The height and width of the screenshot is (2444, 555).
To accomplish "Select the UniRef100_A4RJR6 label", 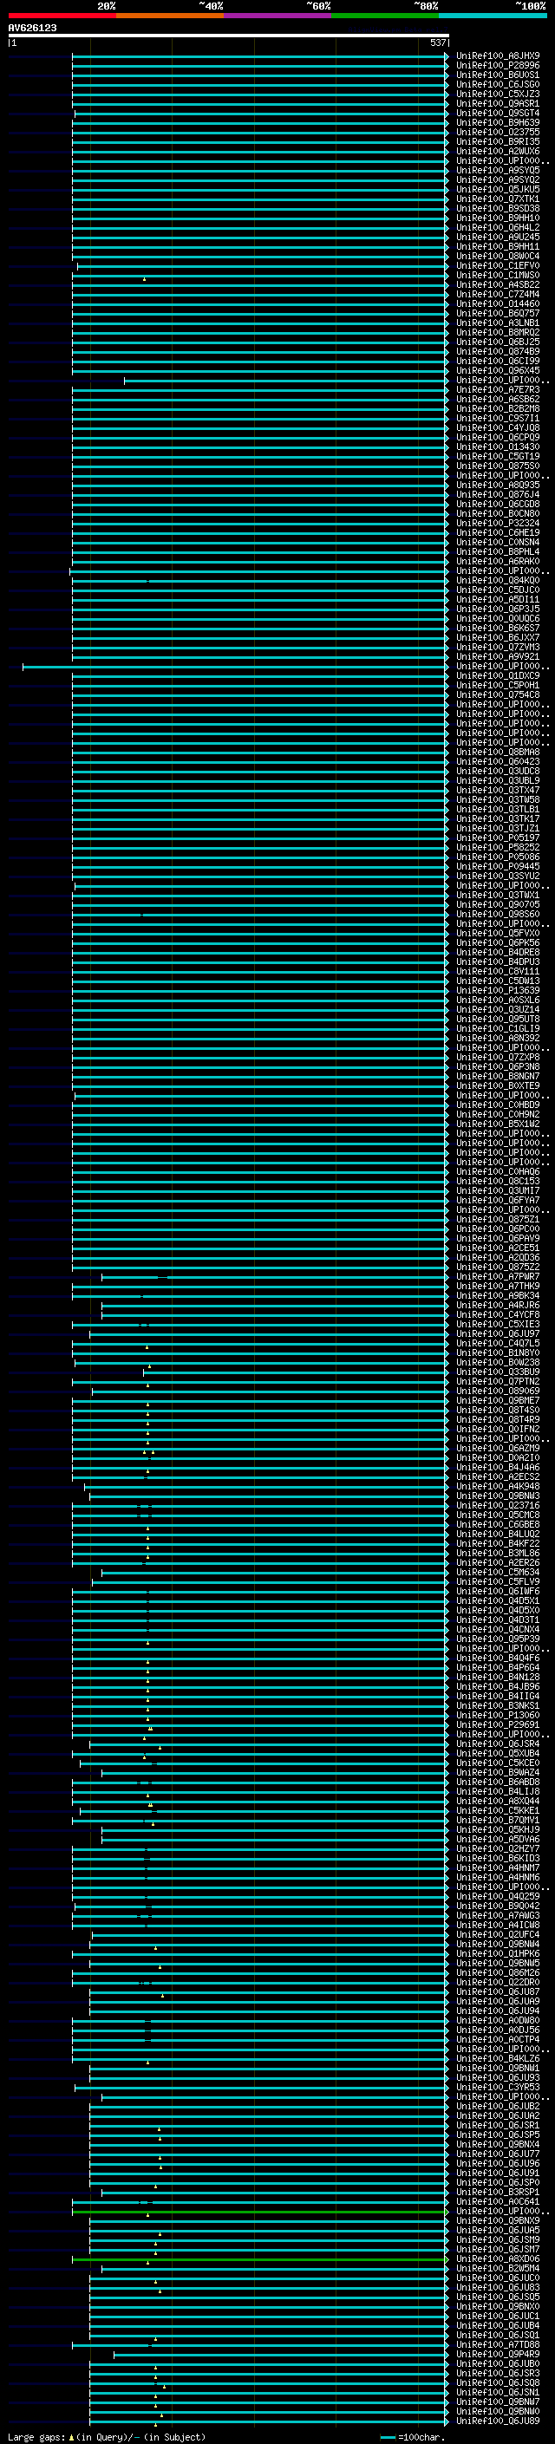I will (498, 1306).
